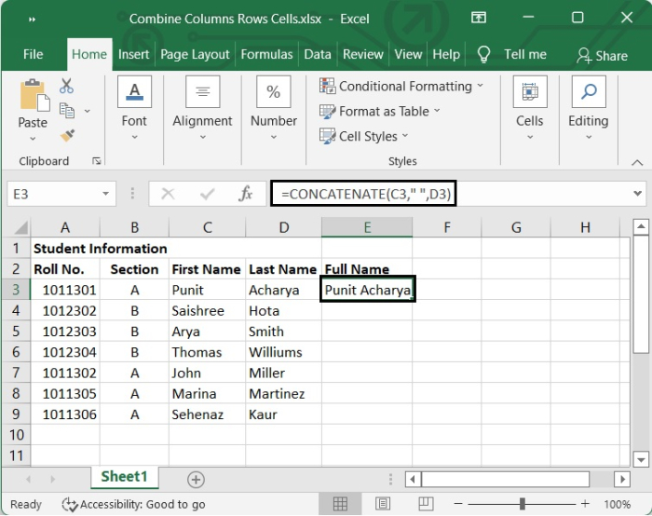Switch to the View tab
The image size is (652, 516).
pos(408,54)
